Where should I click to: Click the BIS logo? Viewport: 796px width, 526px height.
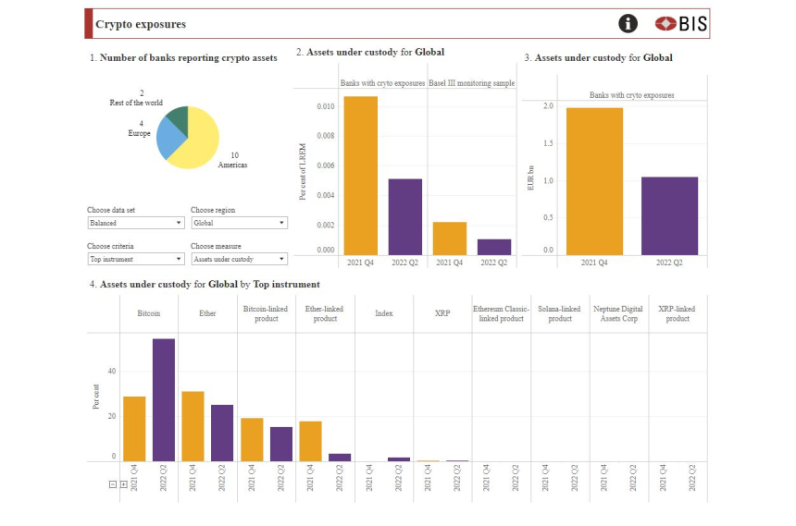[680, 24]
